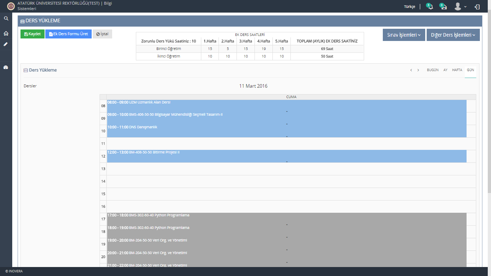The image size is (491, 276).
Task: Open the 08:00 UZM Uzmanlık Alan Dersi event
Action: pyautogui.click(x=286, y=106)
